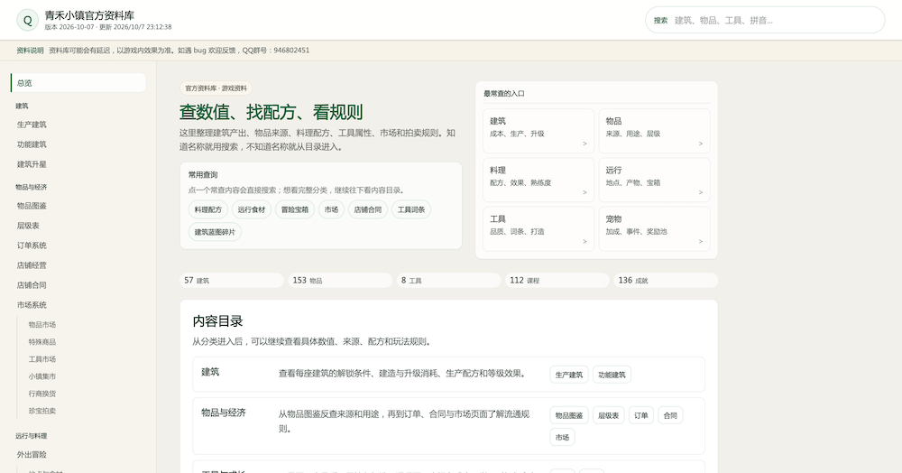This screenshot has width=902, height=473.
Task: Click the 建筑蓝图碎片 chip
Action: 216,232
